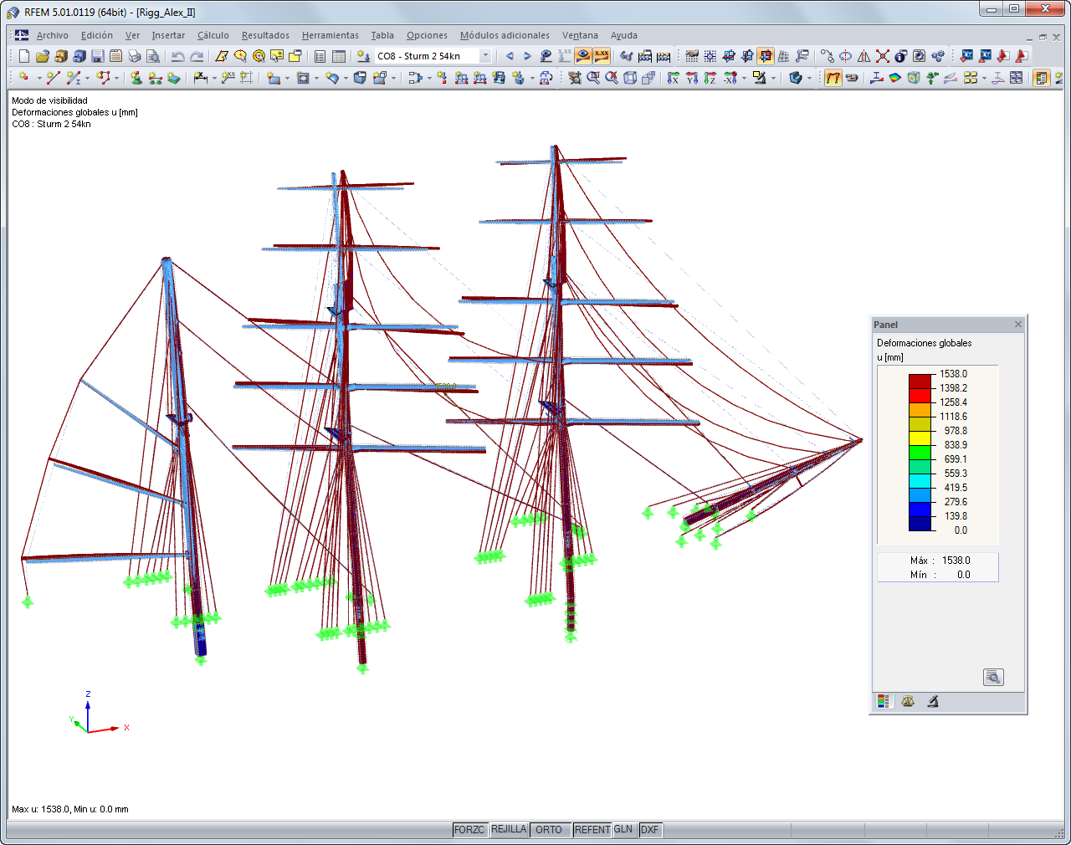This screenshot has height=845, width=1071.
Task: Open the Resultados menu
Action: click(264, 35)
